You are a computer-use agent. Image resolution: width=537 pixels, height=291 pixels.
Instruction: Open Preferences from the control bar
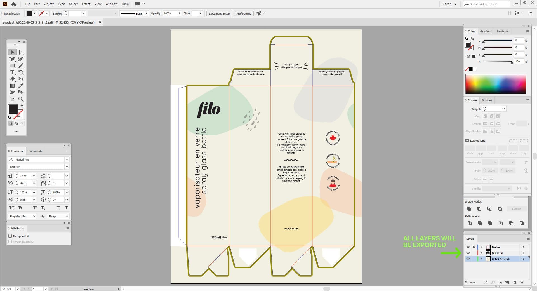[243, 13]
